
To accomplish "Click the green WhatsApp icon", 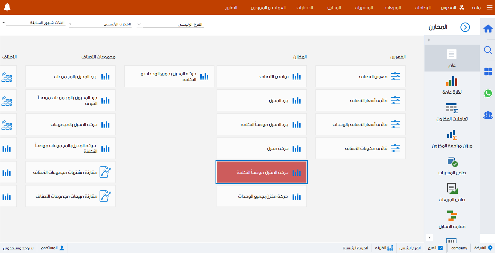I will click(488, 93).
